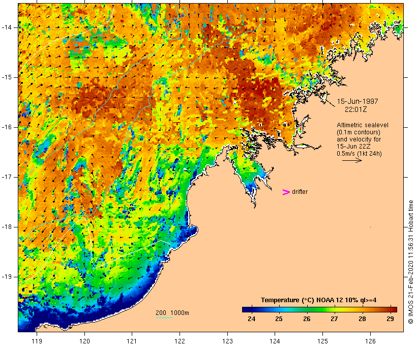This screenshot has width=417, height=346.
Task: Click the colorbar tick label 26
Action: 307,319
